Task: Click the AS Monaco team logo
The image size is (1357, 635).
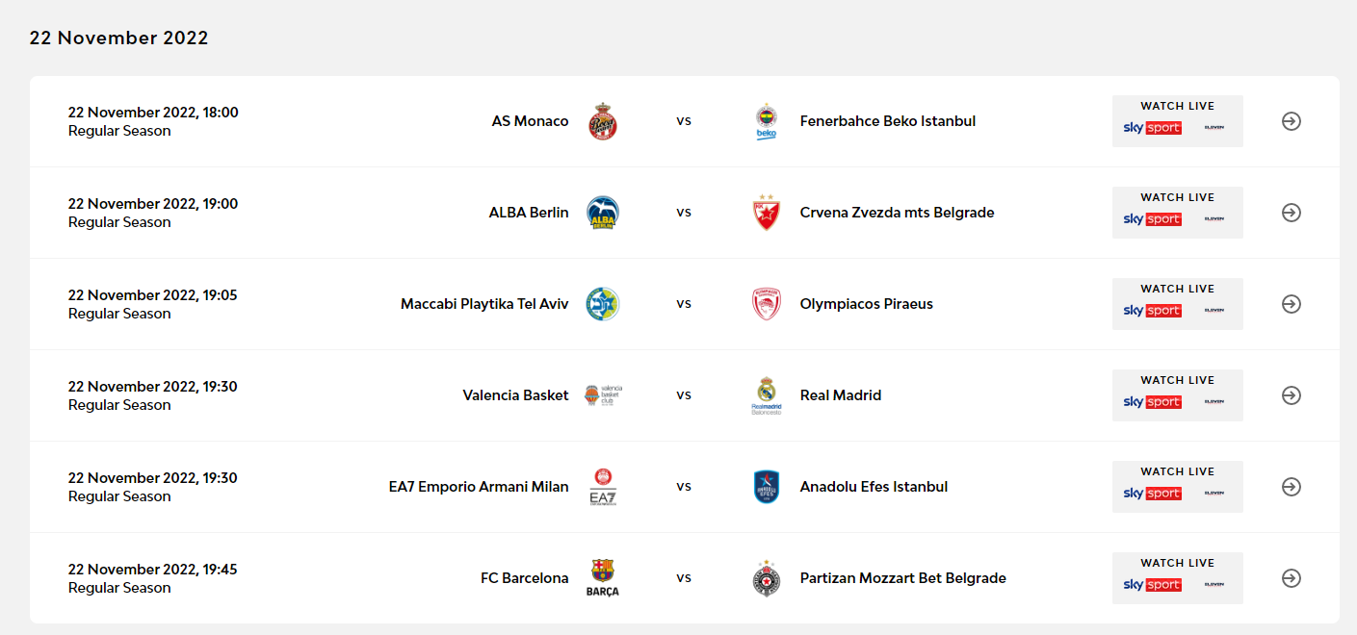Action: 603,121
